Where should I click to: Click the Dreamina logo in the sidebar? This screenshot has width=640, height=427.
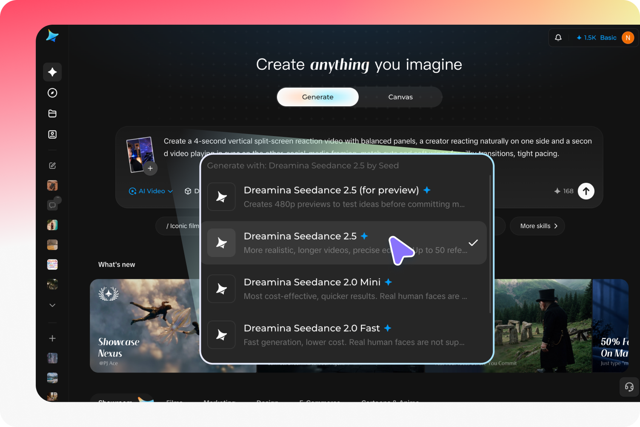click(x=52, y=36)
